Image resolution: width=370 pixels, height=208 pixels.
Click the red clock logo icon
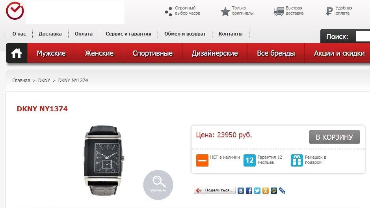click(15, 11)
